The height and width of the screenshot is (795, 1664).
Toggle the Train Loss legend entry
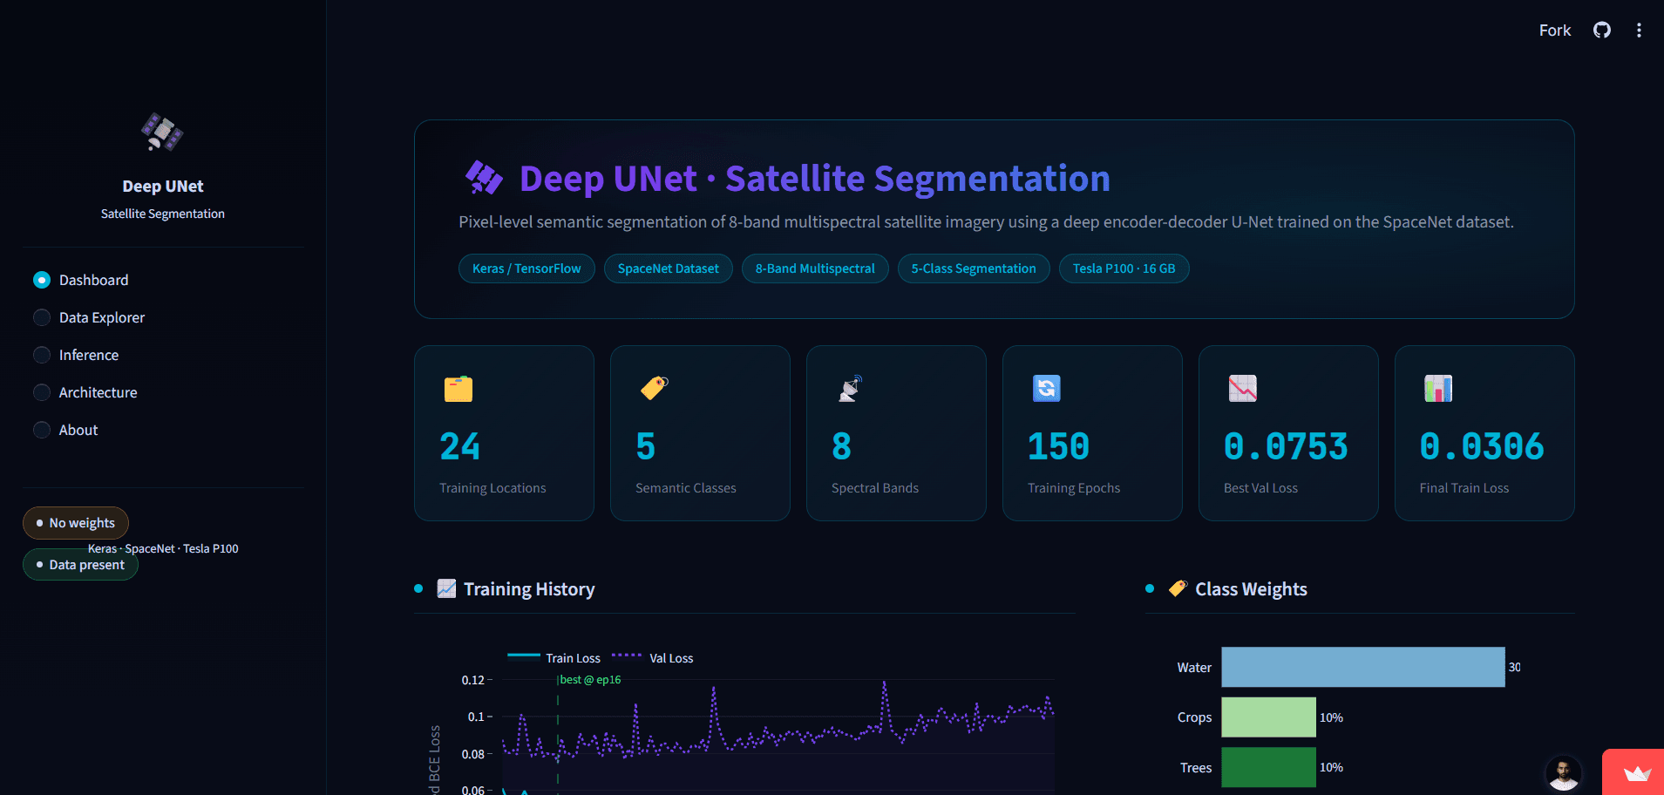554,658
